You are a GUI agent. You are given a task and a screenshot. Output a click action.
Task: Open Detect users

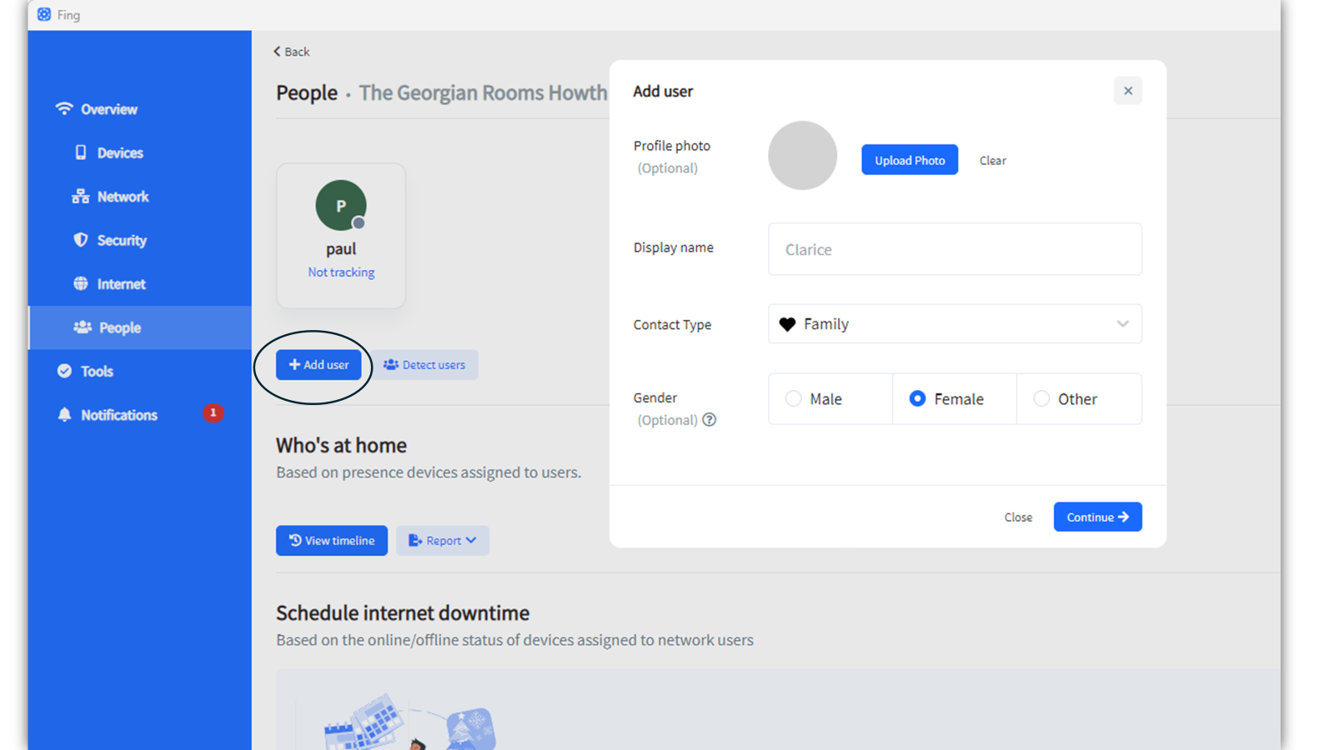click(x=425, y=364)
